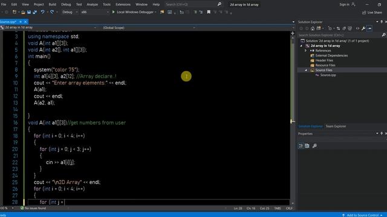Click the View Code icon in Solution Explorer
Image resolution: width=387 pixels, height=217 pixels.
357,28
